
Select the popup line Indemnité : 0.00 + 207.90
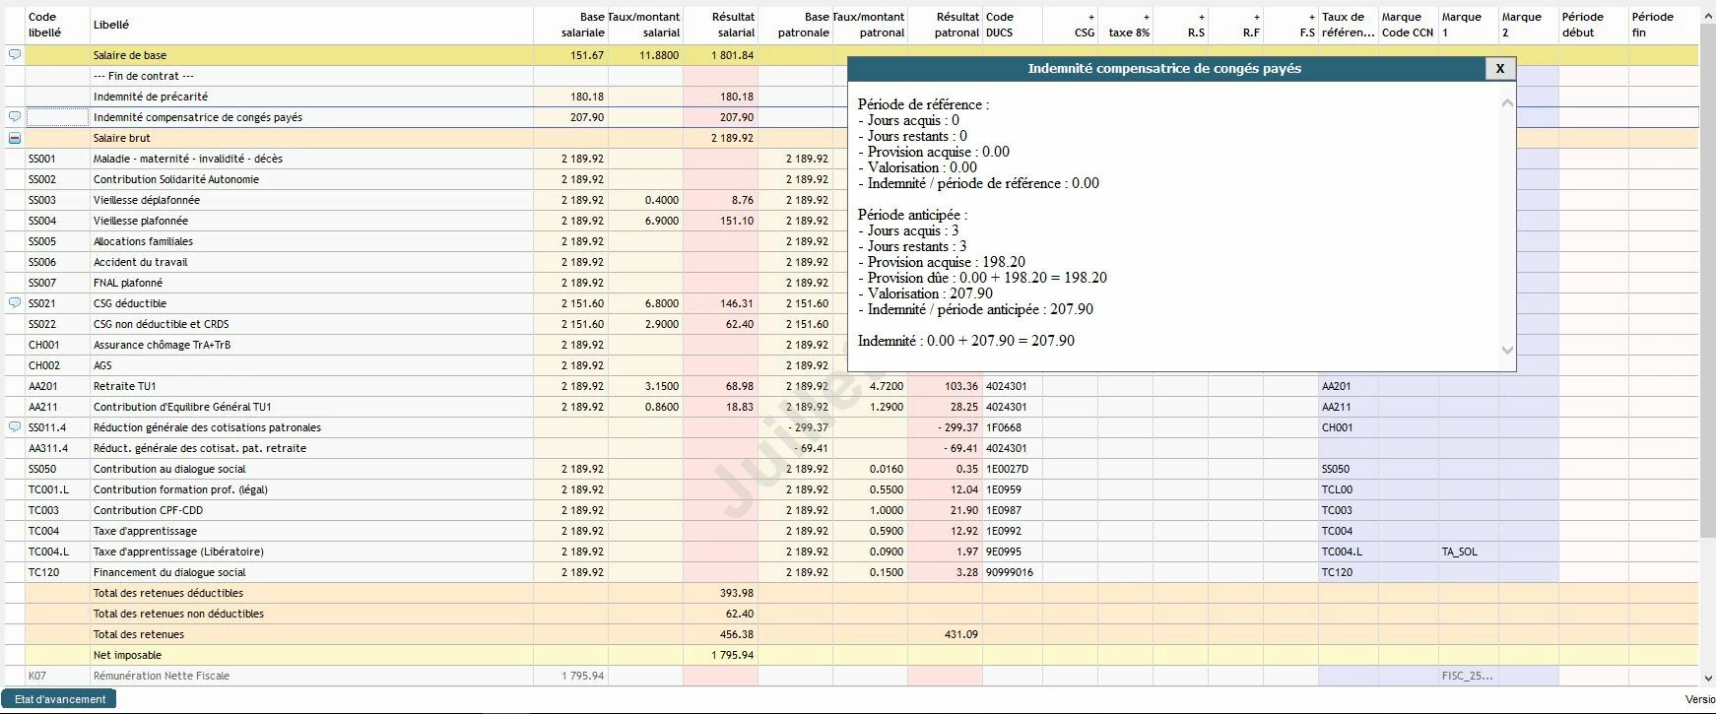966,341
